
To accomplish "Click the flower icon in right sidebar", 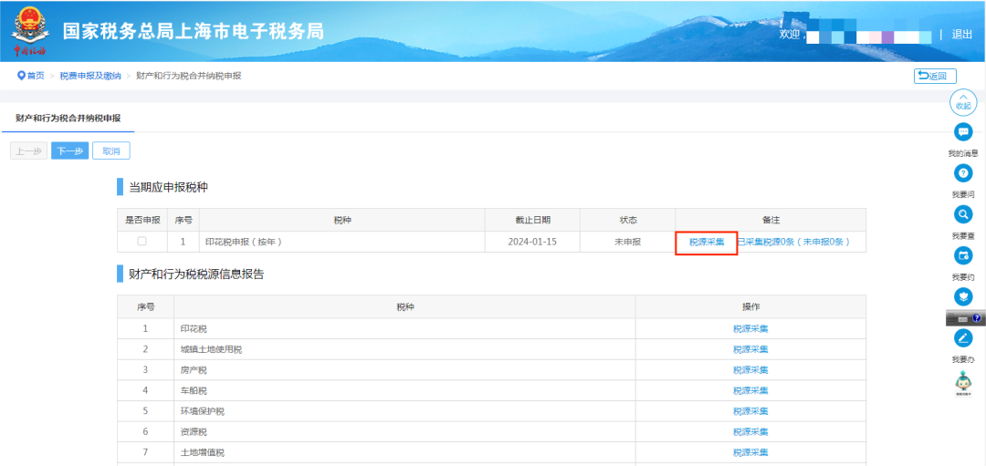I will 963,296.
